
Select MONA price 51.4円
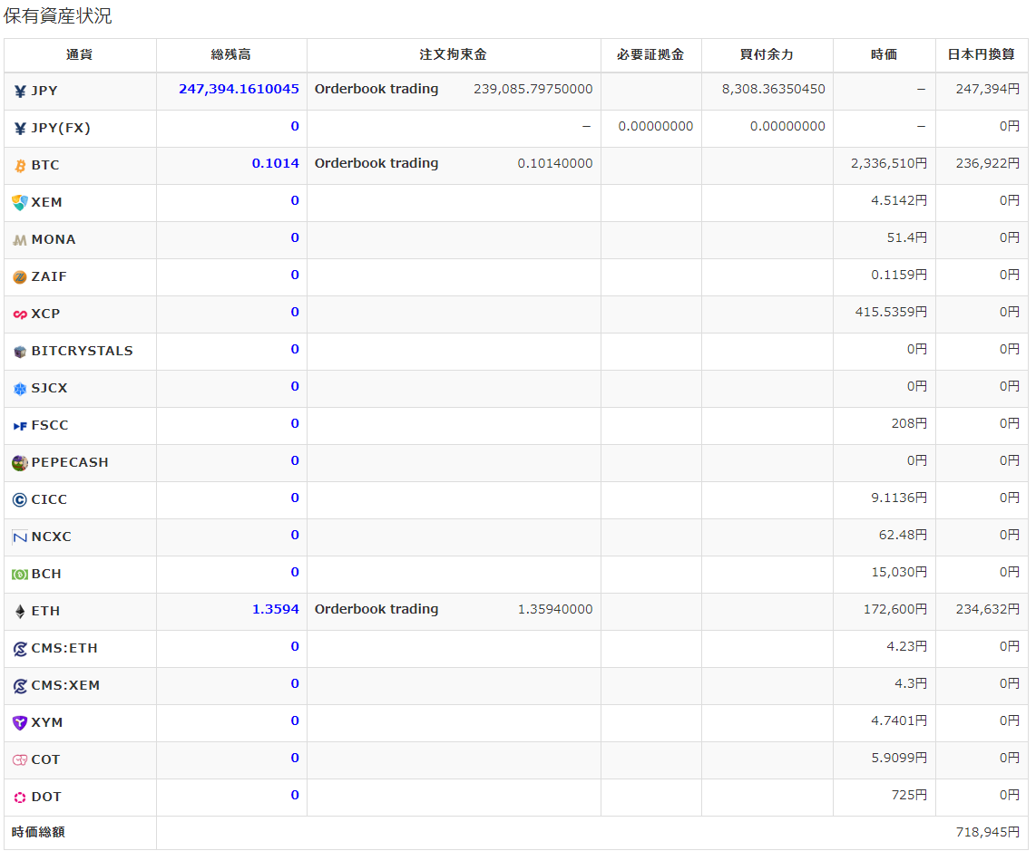tap(906, 237)
